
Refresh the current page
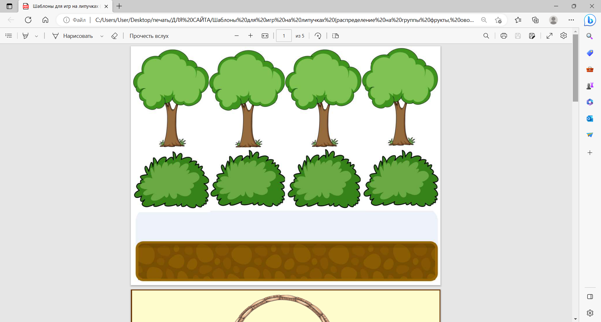[28, 20]
